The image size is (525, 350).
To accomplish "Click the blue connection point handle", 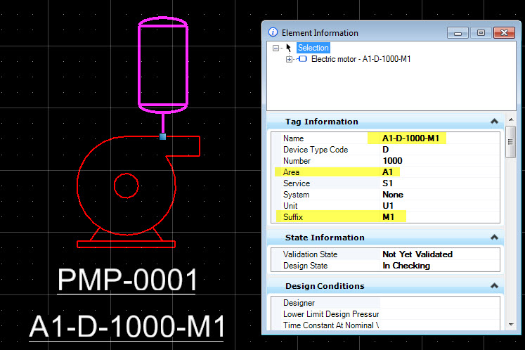I will 163,136.
